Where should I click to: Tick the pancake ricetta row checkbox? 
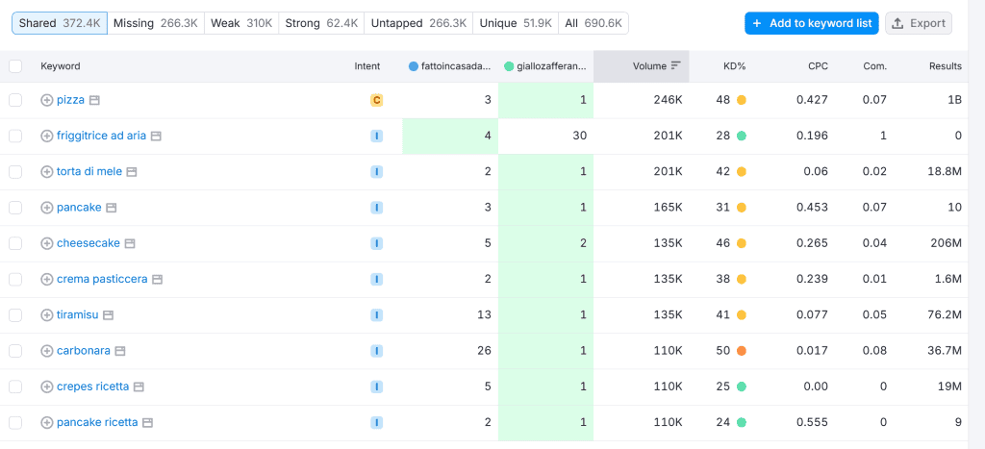click(15, 422)
